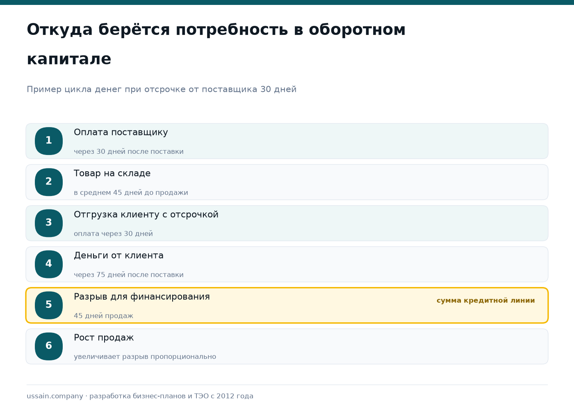Click the heading 'Деньги от клиента'
Viewport: 574px width, 410px height.
(x=119, y=255)
